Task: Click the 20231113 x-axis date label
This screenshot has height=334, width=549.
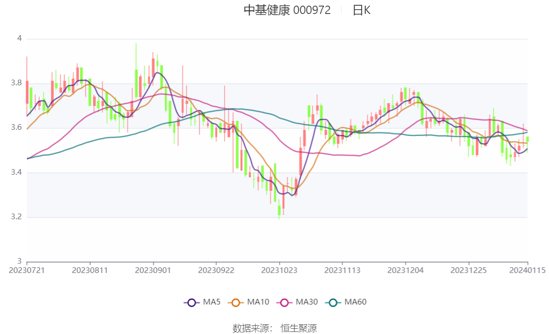Action: tap(342, 270)
